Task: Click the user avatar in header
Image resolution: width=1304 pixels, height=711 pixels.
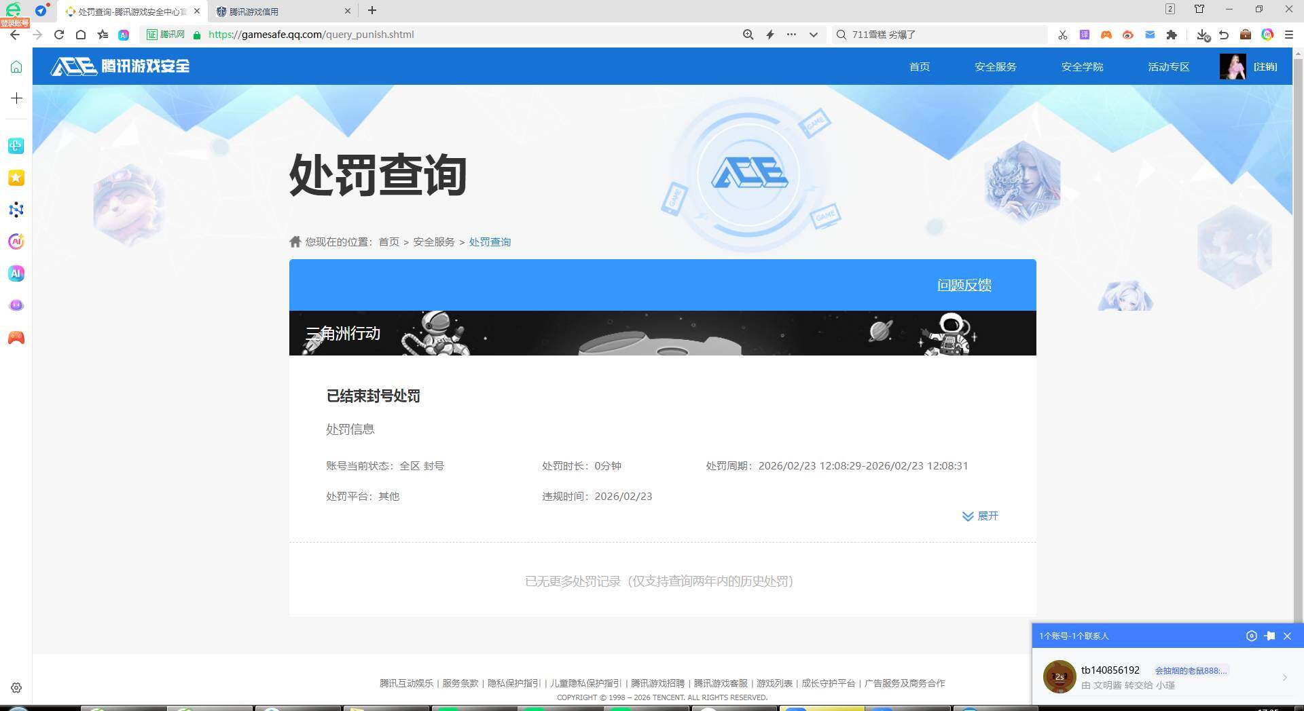Action: 1233,66
